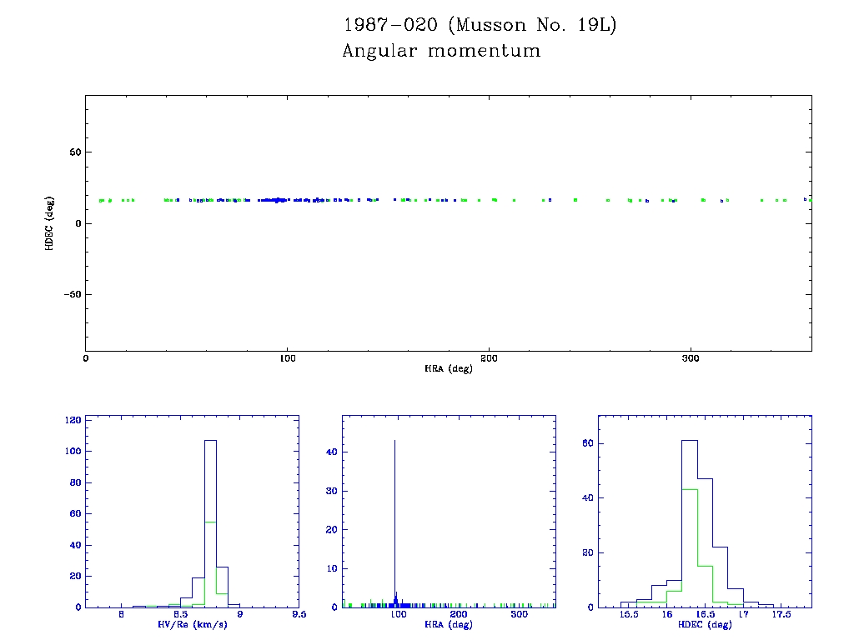Click the green peak in HDEC histogram

[689, 542]
